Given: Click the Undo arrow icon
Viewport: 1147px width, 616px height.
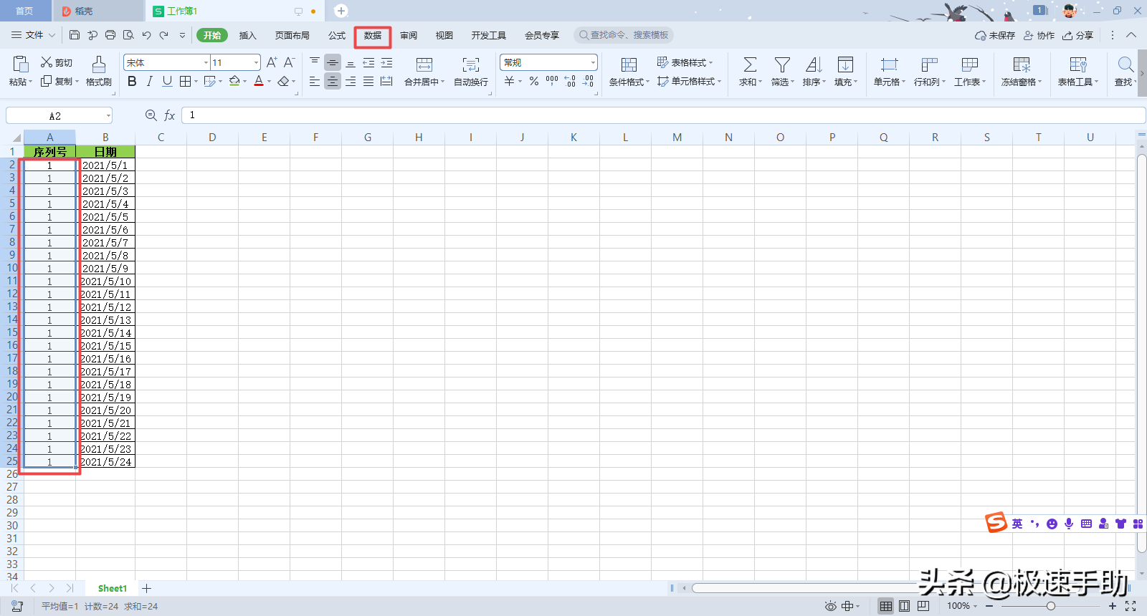Looking at the screenshot, I should 146,35.
